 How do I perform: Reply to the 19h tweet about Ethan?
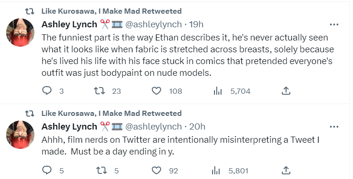pyautogui.click(x=47, y=91)
